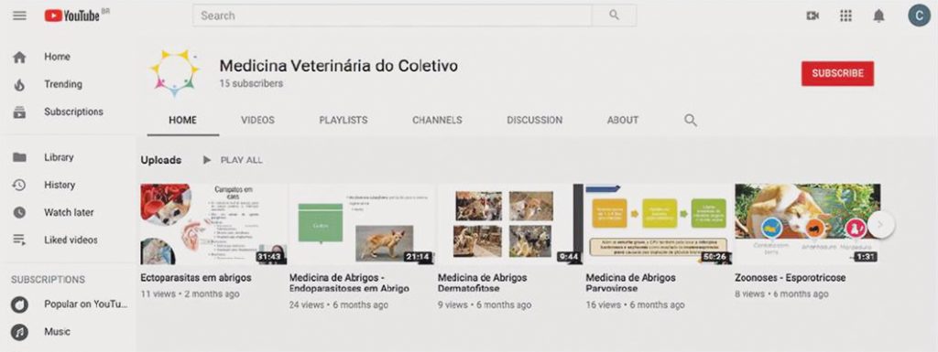Open the notifications bell
This screenshot has height=352, width=938.
click(878, 16)
